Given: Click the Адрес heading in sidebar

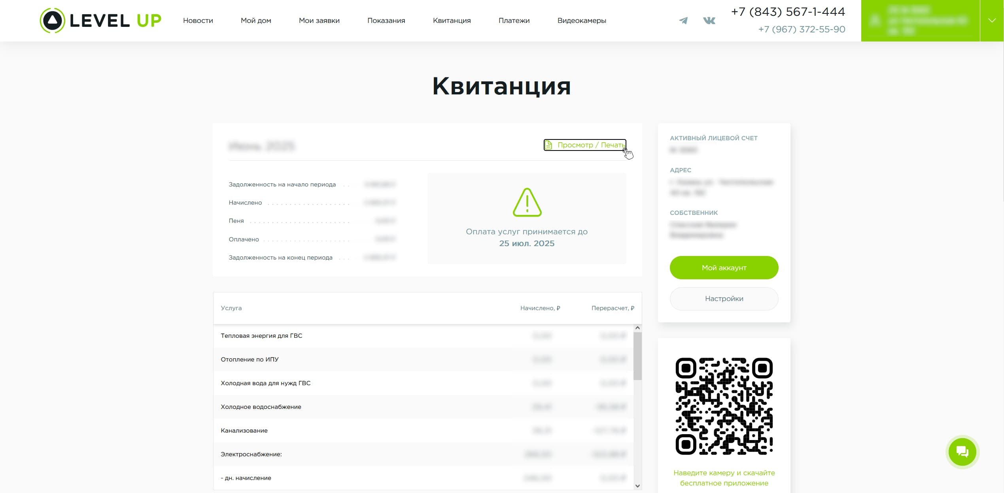Looking at the screenshot, I should 681,170.
